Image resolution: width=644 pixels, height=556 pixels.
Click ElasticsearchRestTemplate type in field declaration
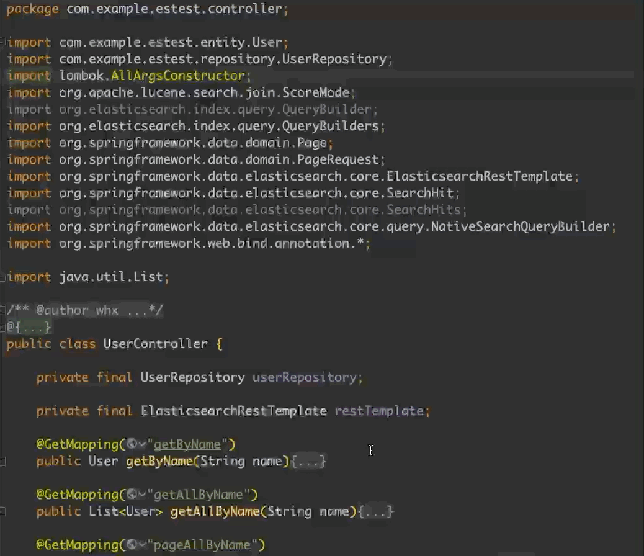(234, 411)
